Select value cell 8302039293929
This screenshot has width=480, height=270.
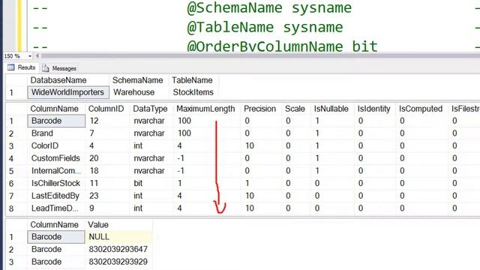118,262
